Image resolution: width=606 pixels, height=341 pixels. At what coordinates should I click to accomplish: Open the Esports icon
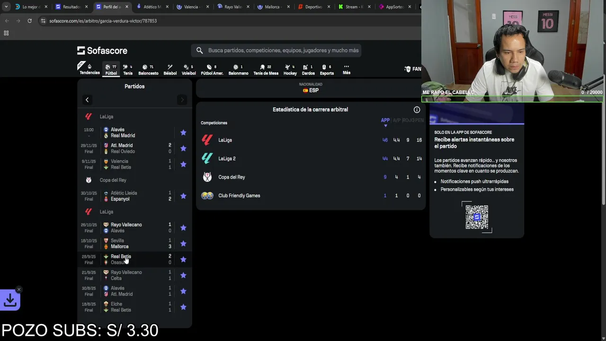point(327,70)
